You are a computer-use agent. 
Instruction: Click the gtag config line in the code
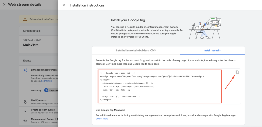pos(121,96)
